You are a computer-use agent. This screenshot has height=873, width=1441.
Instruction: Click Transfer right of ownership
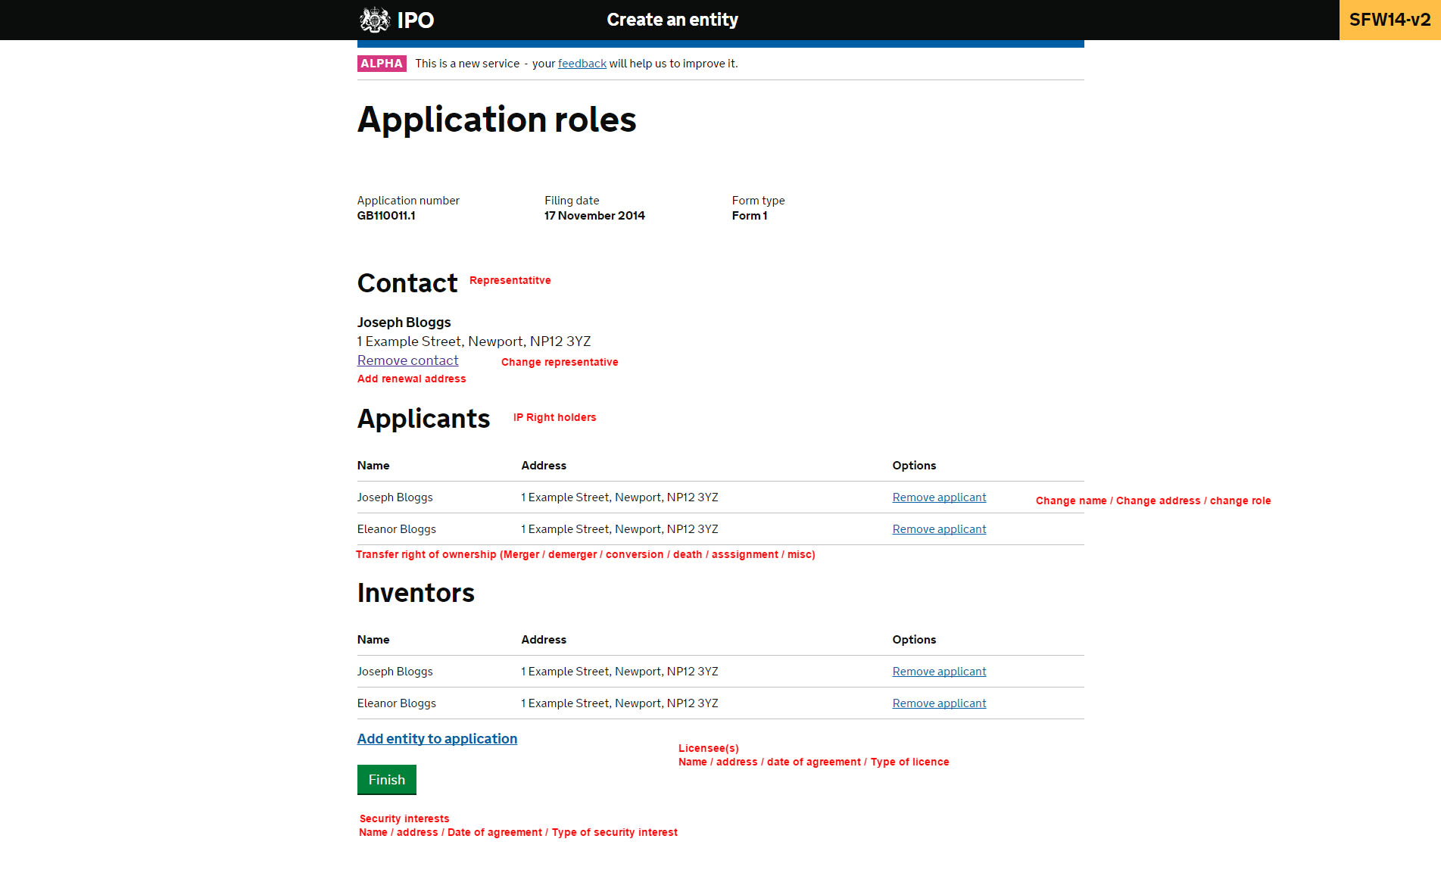[x=585, y=554]
